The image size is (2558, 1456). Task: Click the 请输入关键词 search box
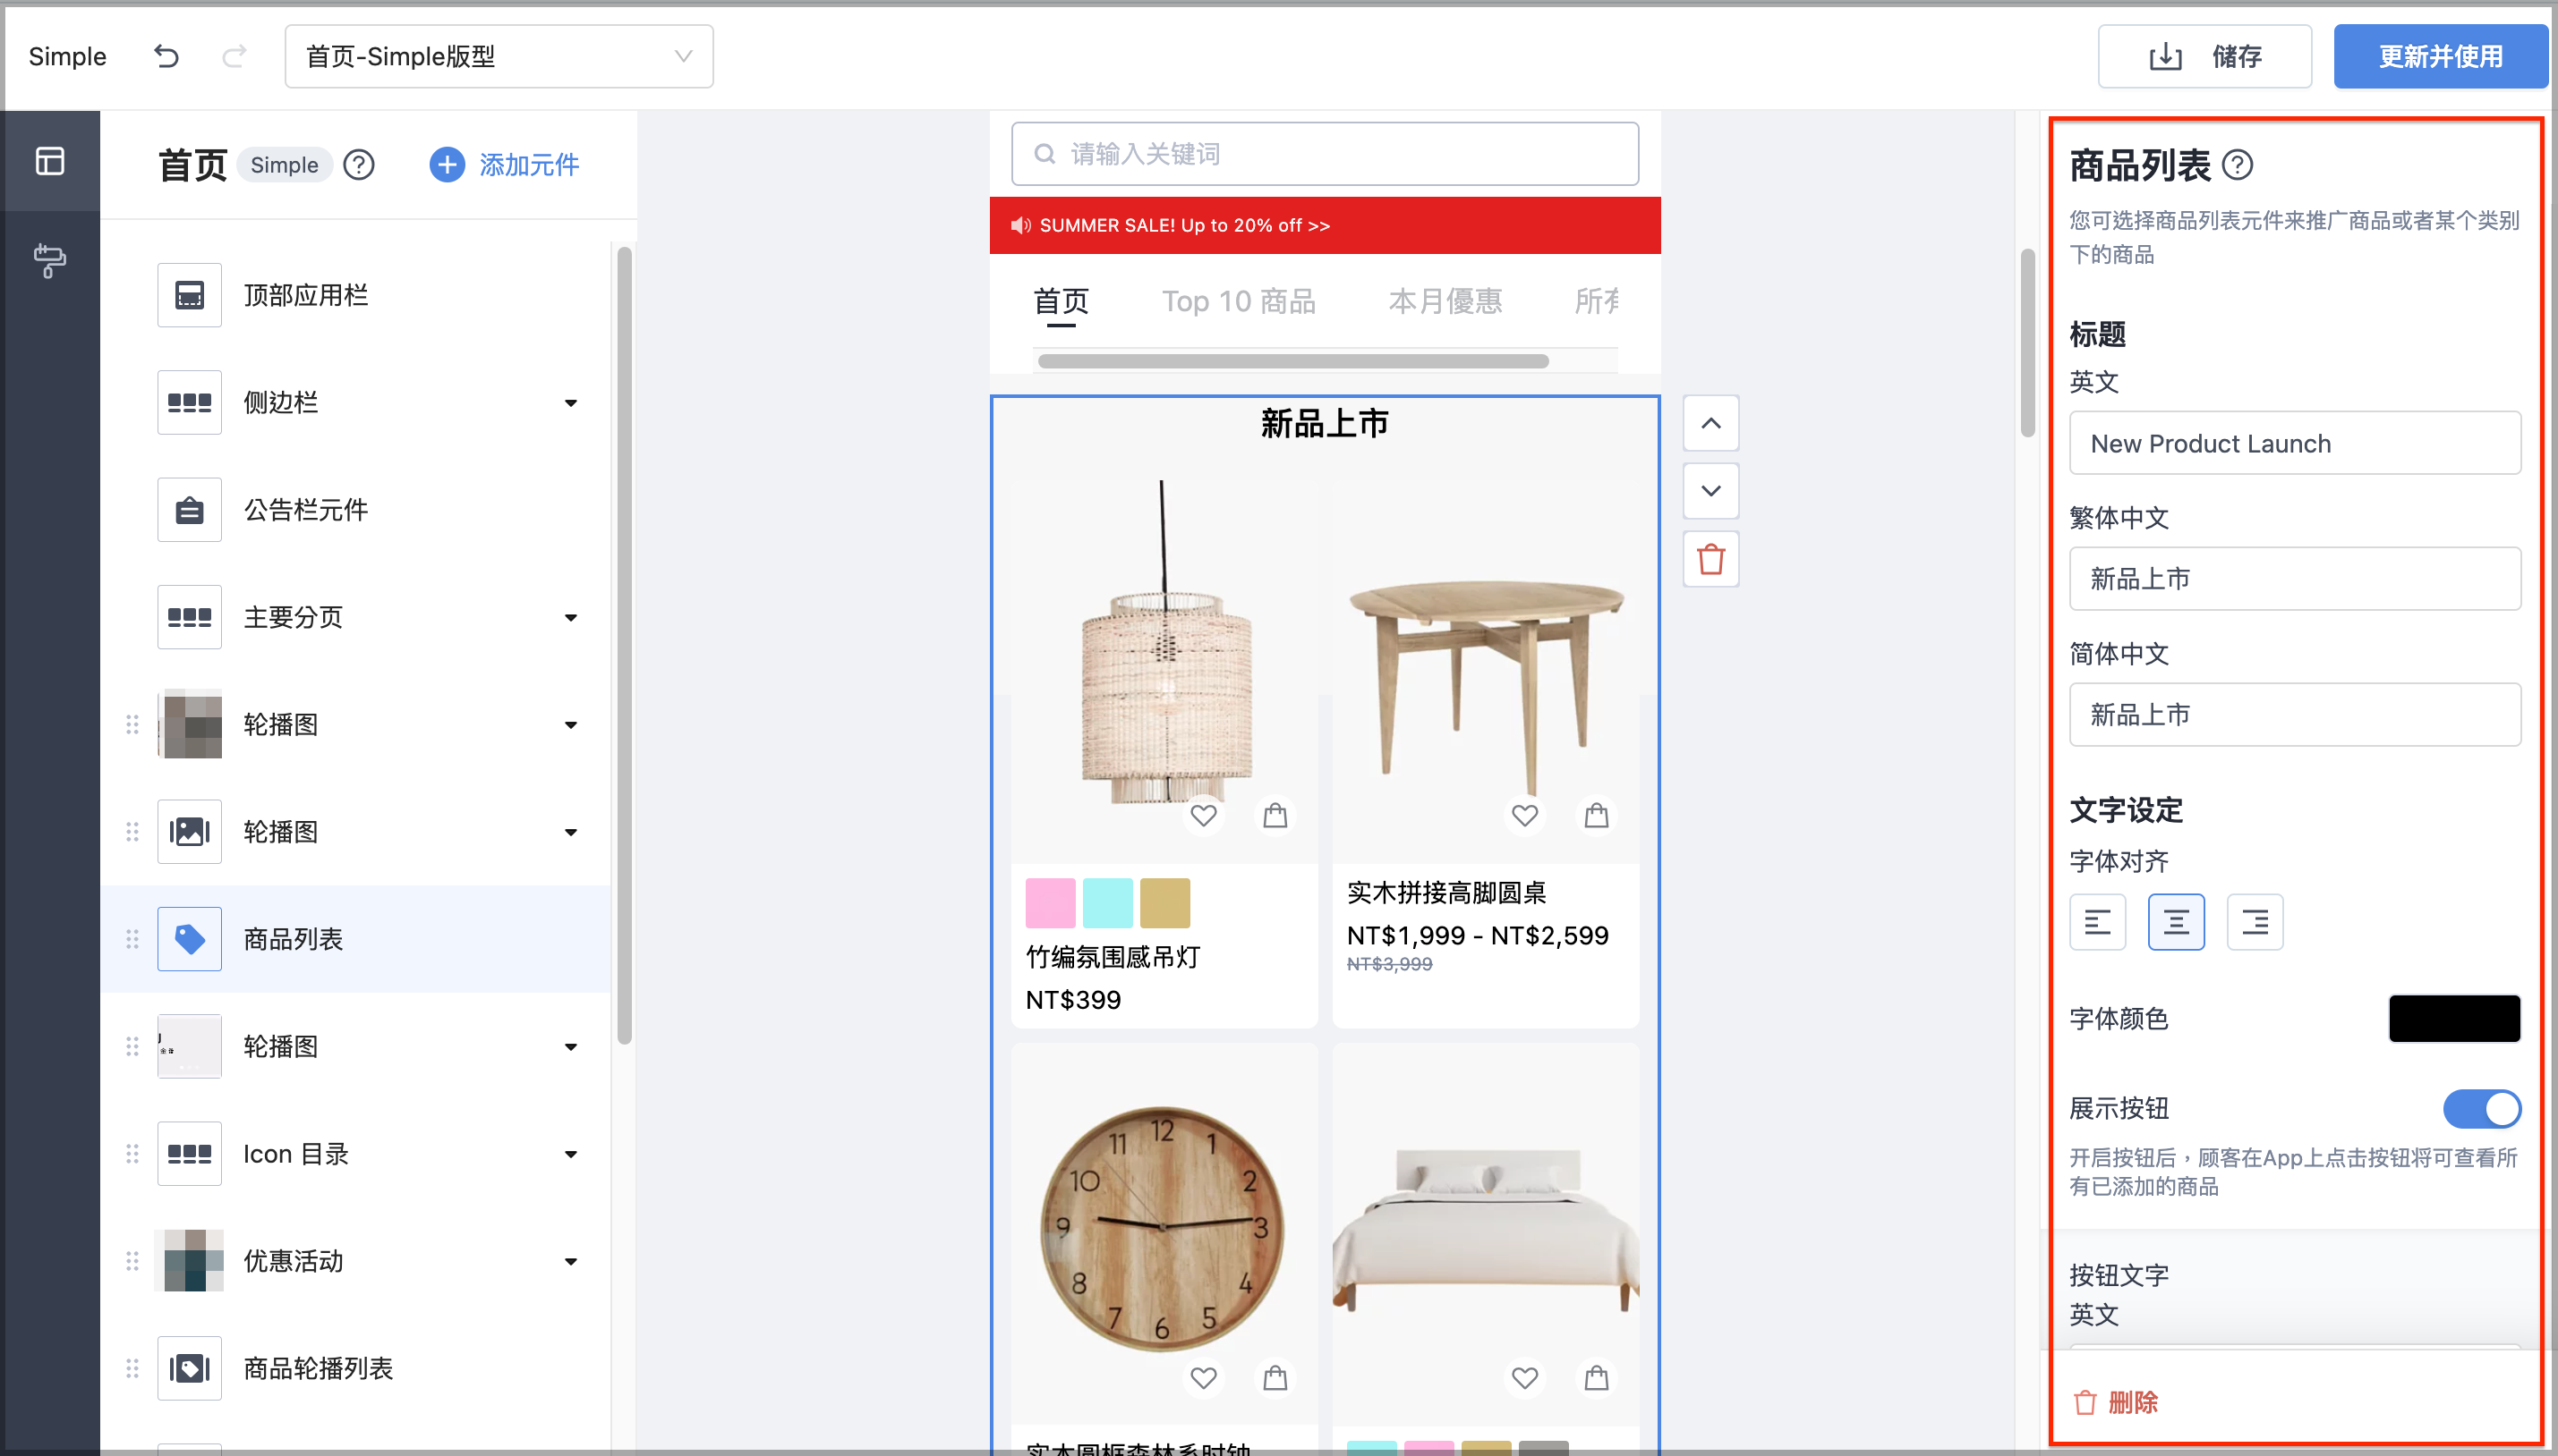(x=1325, y=154)
